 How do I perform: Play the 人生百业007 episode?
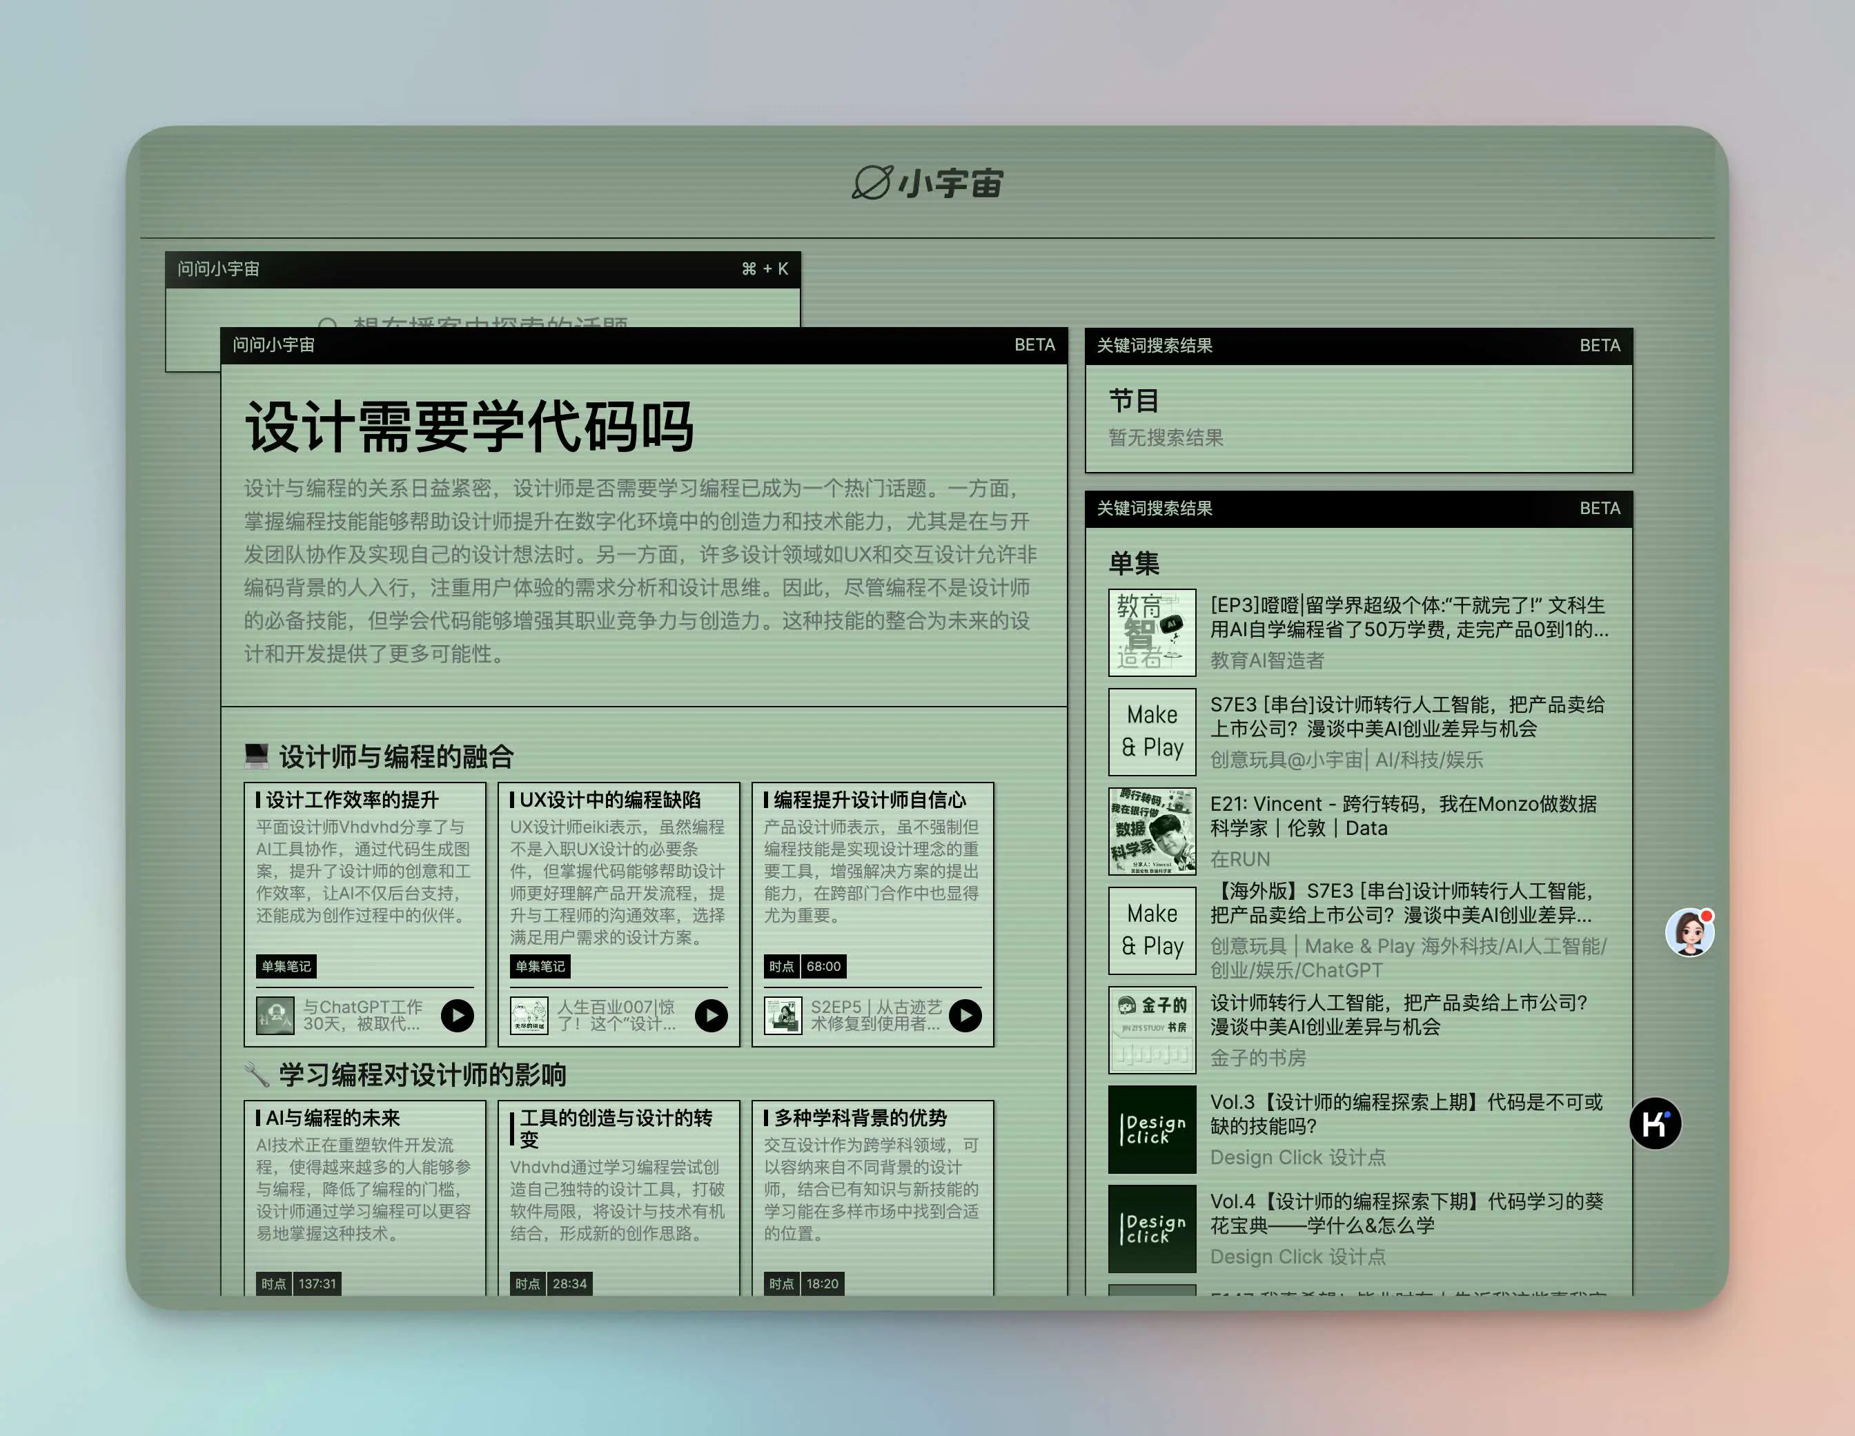tap(711, 1015)
